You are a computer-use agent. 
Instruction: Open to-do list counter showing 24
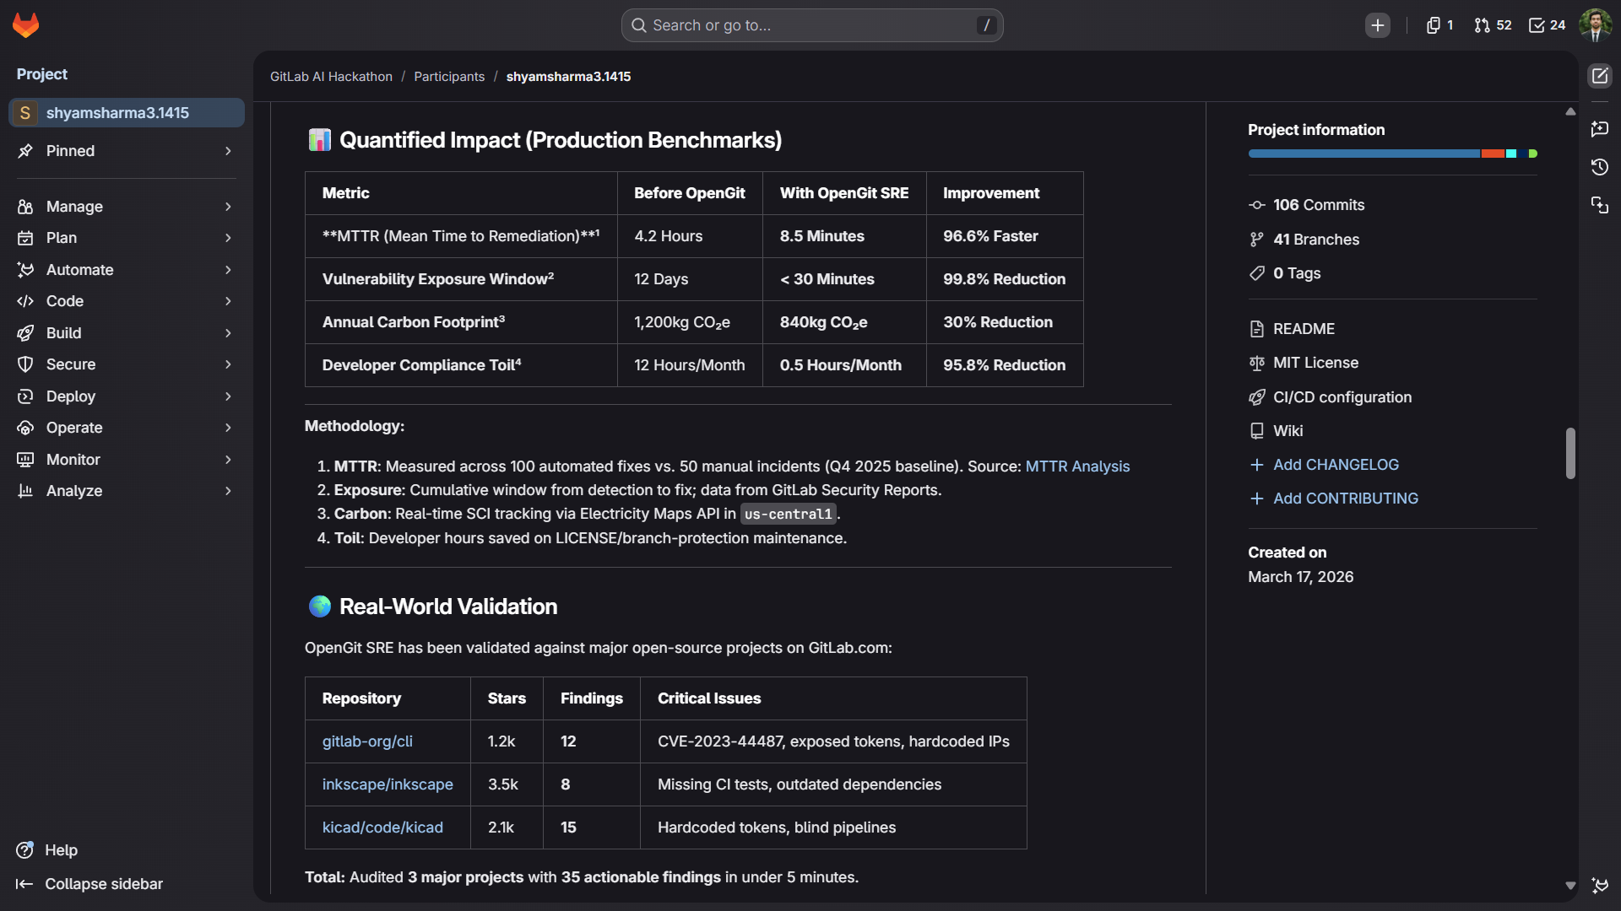pos(1547,25)
